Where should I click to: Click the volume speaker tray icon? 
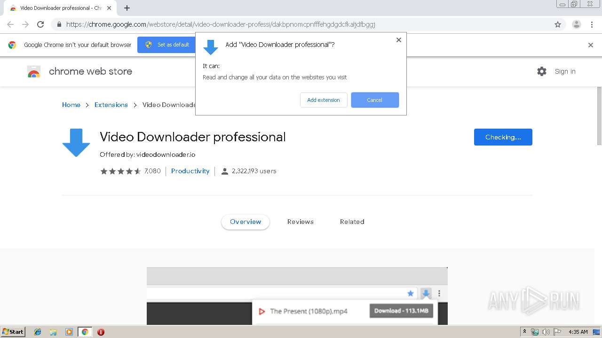click(x=546, y=332)
